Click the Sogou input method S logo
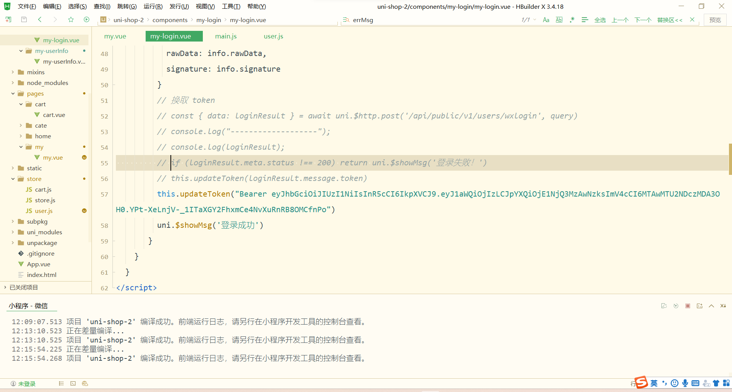Image resolution: width=732 pixels, height=392 pixels. point(641,382)
